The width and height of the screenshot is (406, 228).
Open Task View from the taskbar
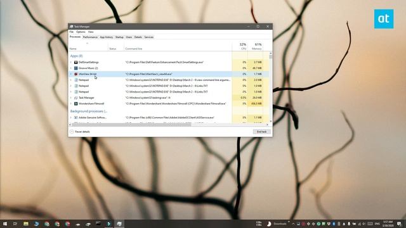[x=15, y=224]
